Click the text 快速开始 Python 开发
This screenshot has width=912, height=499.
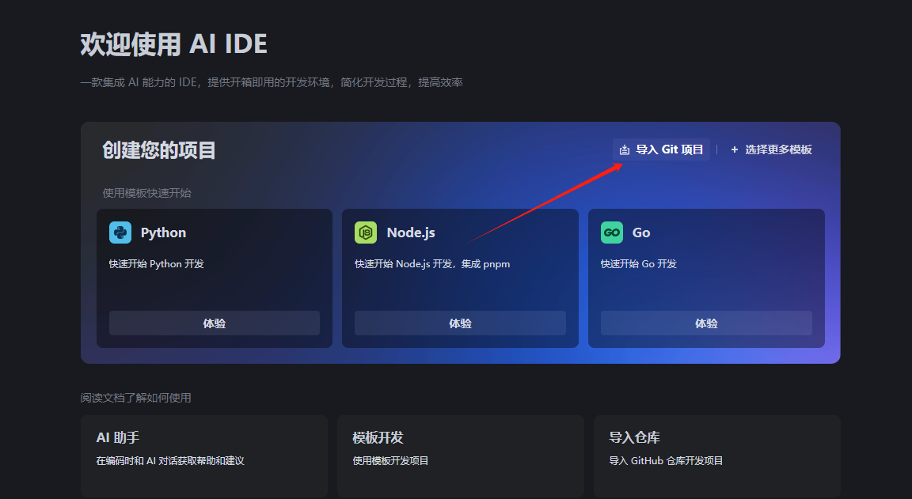click(x=157, y=263)
